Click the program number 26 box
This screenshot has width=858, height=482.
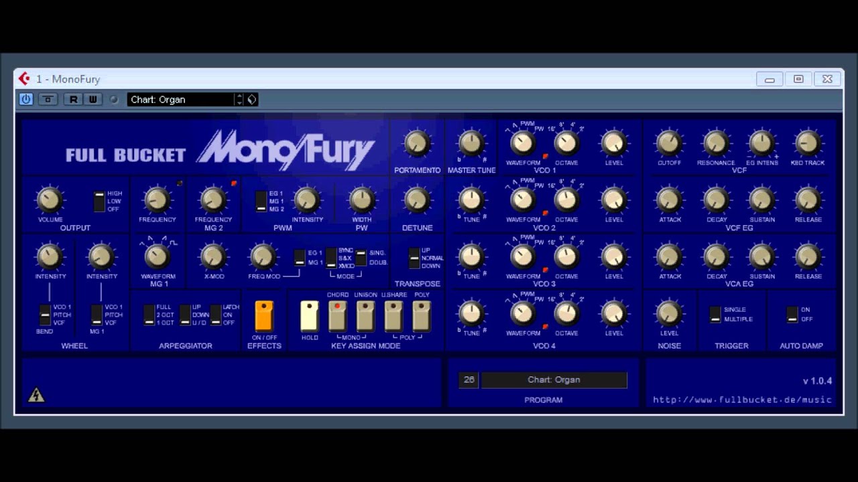click(469, 380)
